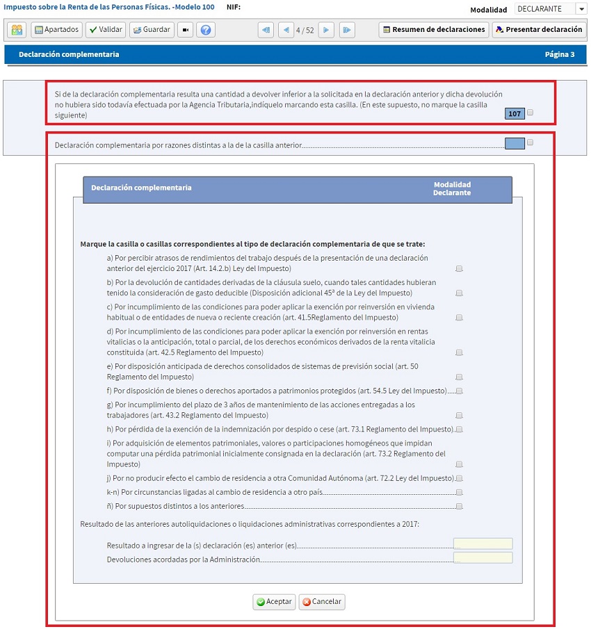Click the video camera icon button
591x629 pixels.
[x=186, y=30]
